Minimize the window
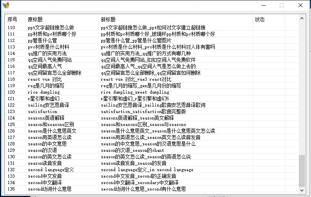311x197 pixels. tap(264, 5)
